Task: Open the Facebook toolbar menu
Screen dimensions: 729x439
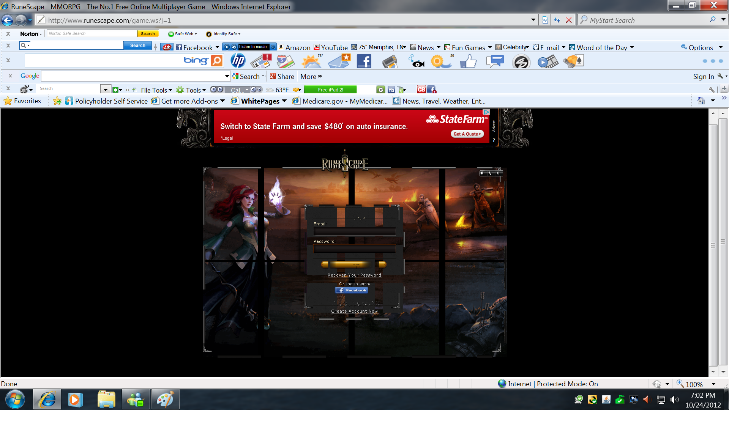Action: coord(197,47)
